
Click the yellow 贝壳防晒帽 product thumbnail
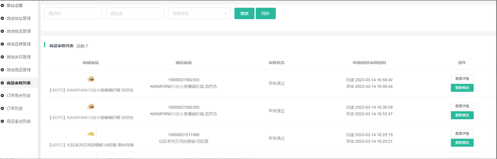(x=91, y=134)
